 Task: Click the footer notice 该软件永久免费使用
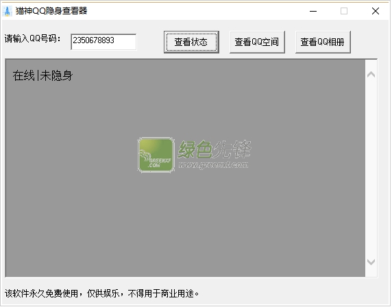tap(42, 293)
